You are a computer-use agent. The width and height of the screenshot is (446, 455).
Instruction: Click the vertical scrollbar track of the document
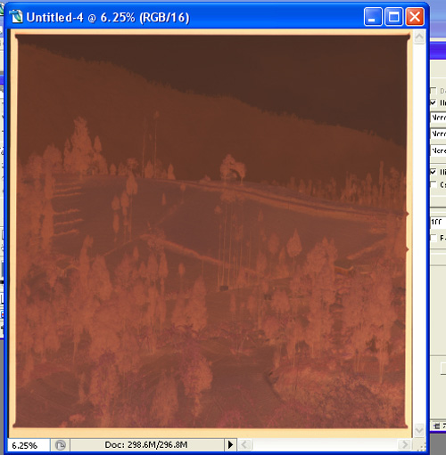(419, 233)
